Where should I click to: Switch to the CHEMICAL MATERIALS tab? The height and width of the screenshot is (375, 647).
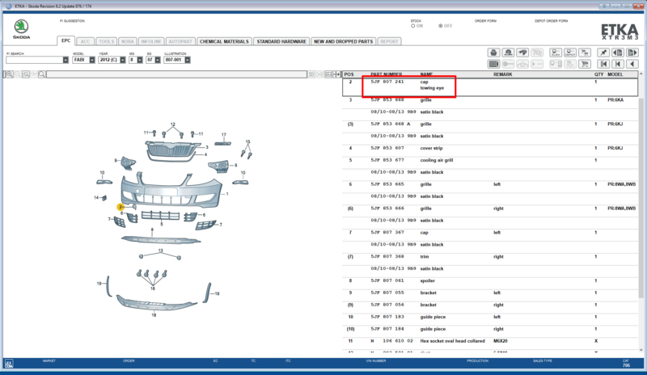224,42
